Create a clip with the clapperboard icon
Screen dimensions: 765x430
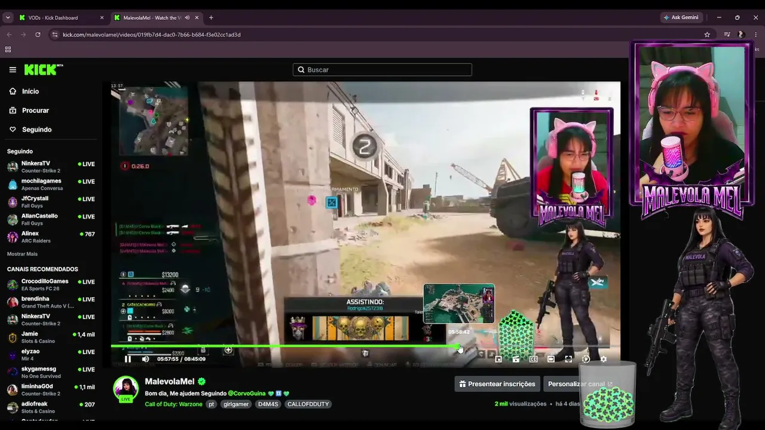516,359
